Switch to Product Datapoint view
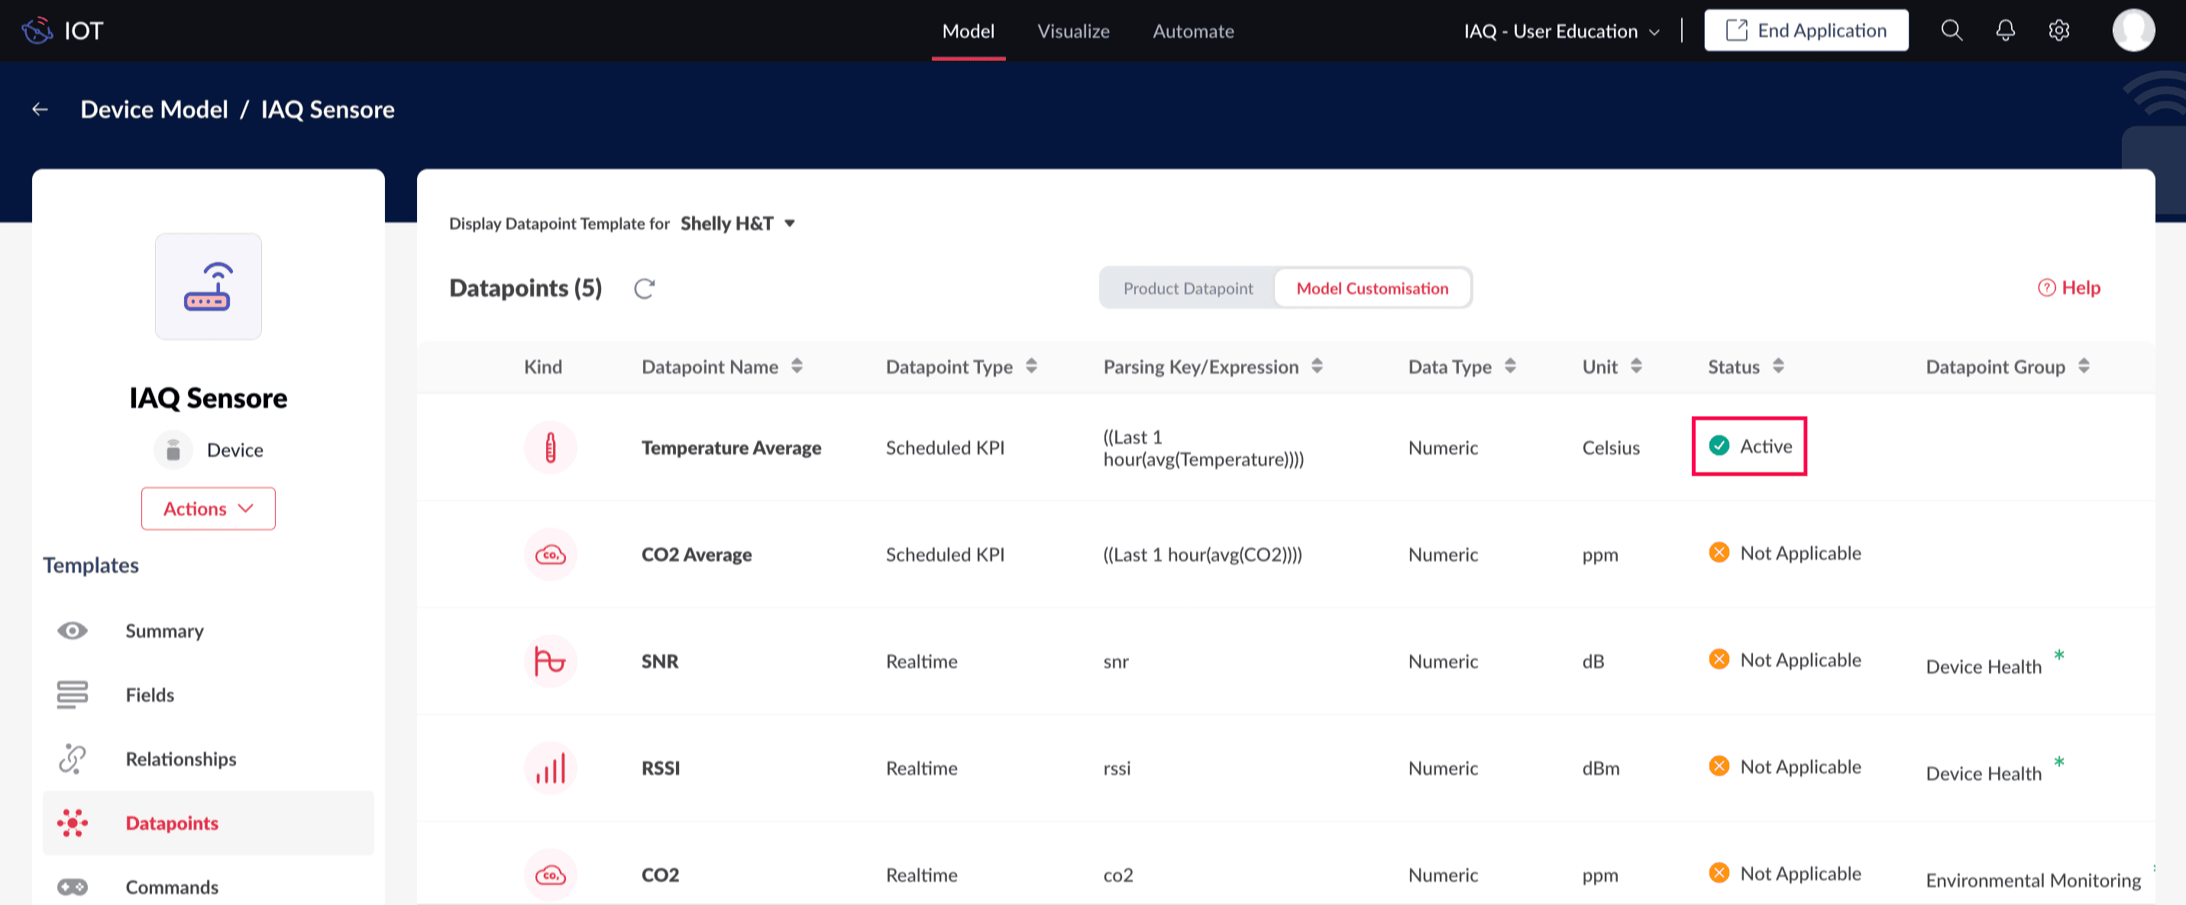The height and width of the screenshot is (905, 2186). tap(1187, 288)
